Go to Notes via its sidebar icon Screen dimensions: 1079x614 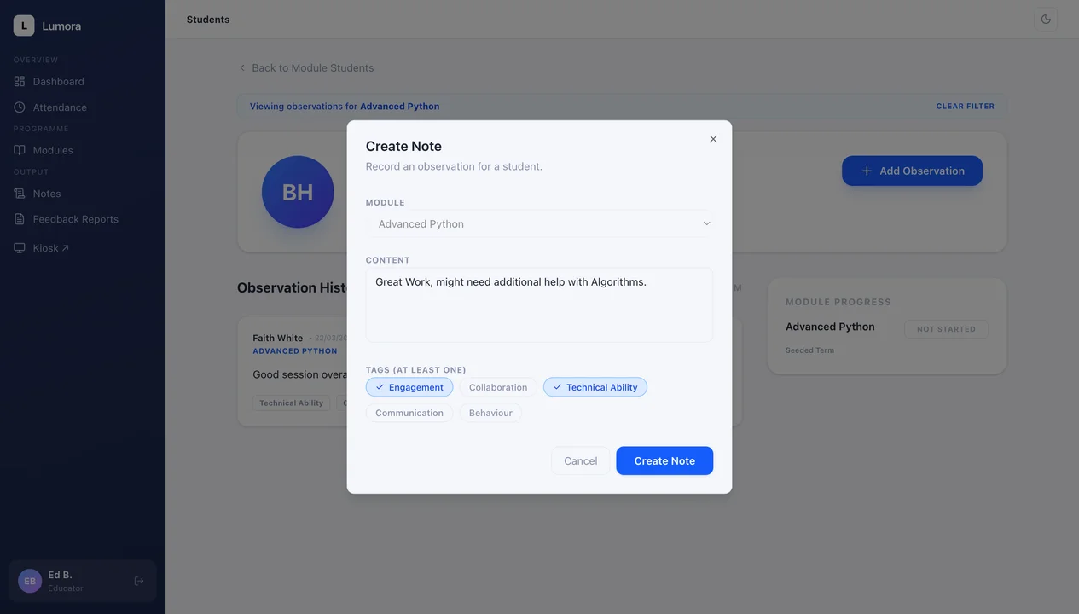(19, 193)
